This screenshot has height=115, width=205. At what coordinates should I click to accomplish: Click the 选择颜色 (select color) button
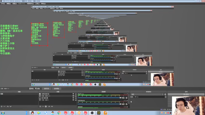(x=56, y=89)
